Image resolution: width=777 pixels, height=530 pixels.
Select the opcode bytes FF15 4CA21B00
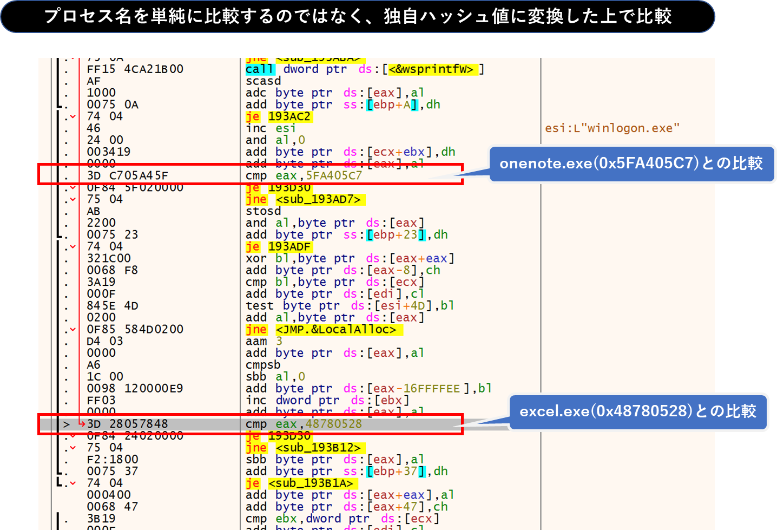[135, 69]
